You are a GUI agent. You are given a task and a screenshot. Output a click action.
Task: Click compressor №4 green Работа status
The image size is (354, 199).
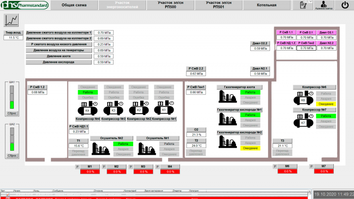(88, 92)
